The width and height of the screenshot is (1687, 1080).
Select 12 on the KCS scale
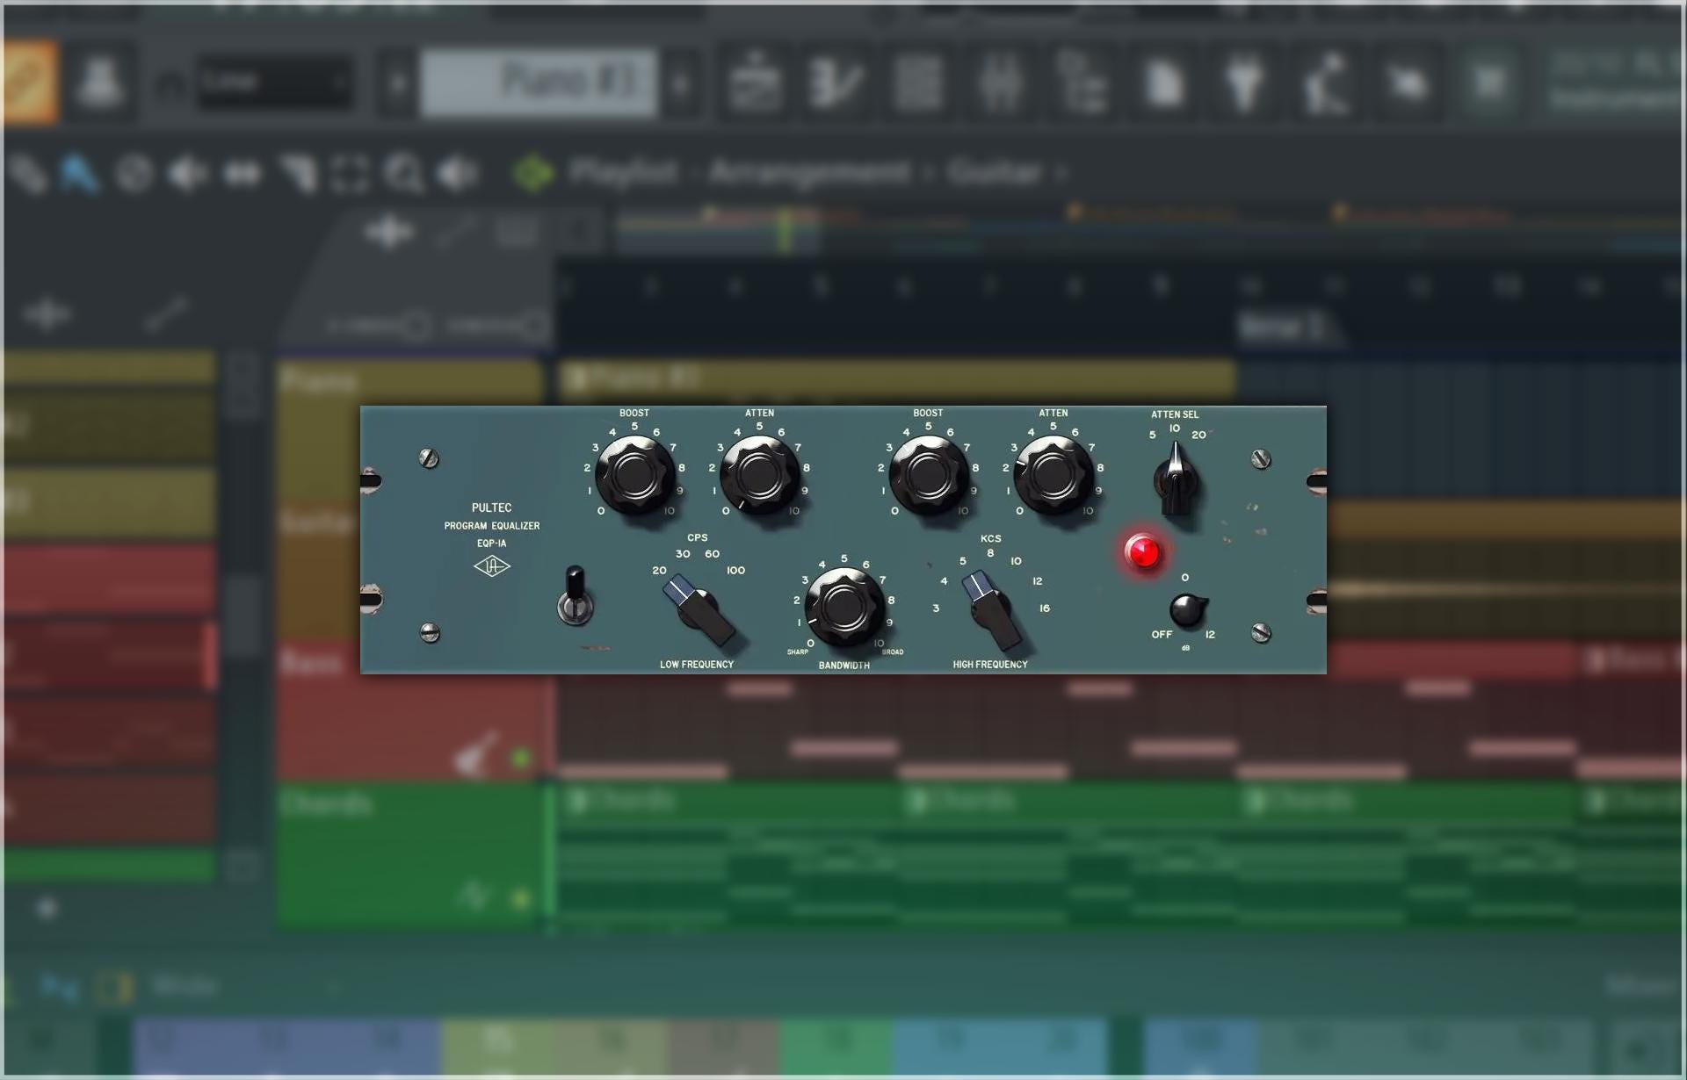point(1038,581)
